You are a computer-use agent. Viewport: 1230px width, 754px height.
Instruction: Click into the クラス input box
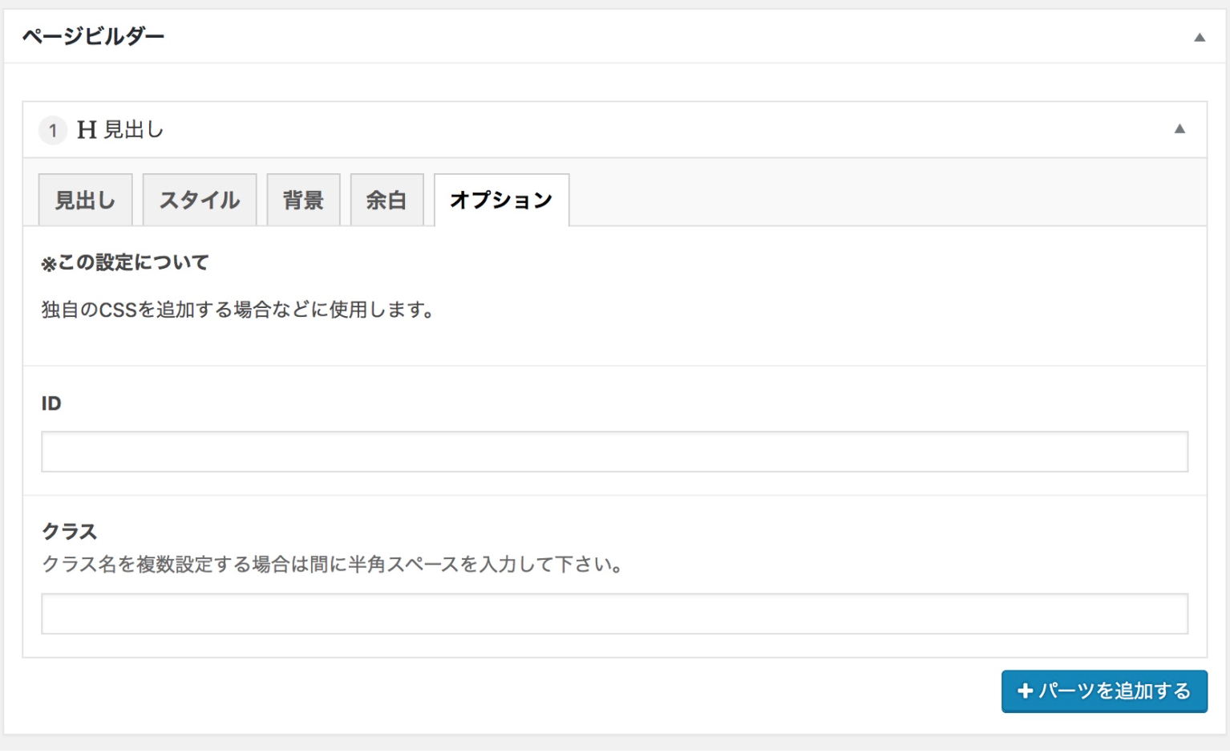pyautogui.click(x=614, y=614)
